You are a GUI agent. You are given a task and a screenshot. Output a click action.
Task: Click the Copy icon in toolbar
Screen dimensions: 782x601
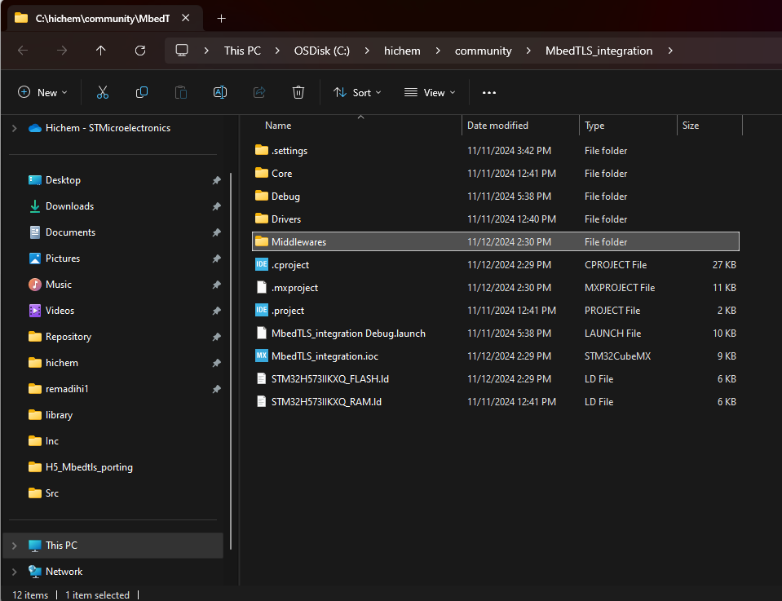[142, 93]
